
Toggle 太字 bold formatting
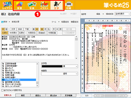coord(13,29)
